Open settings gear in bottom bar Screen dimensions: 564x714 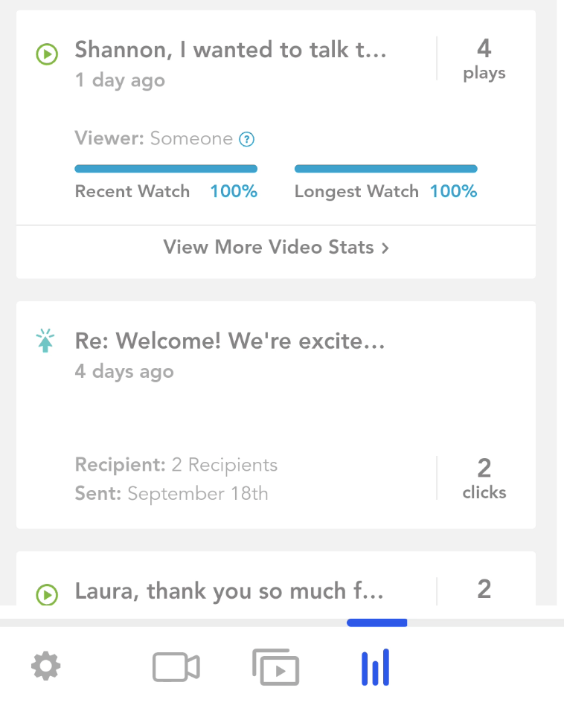45,666
